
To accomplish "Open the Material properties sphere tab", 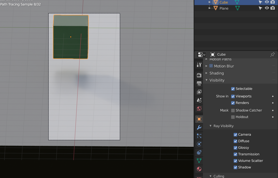I will 199,169.
